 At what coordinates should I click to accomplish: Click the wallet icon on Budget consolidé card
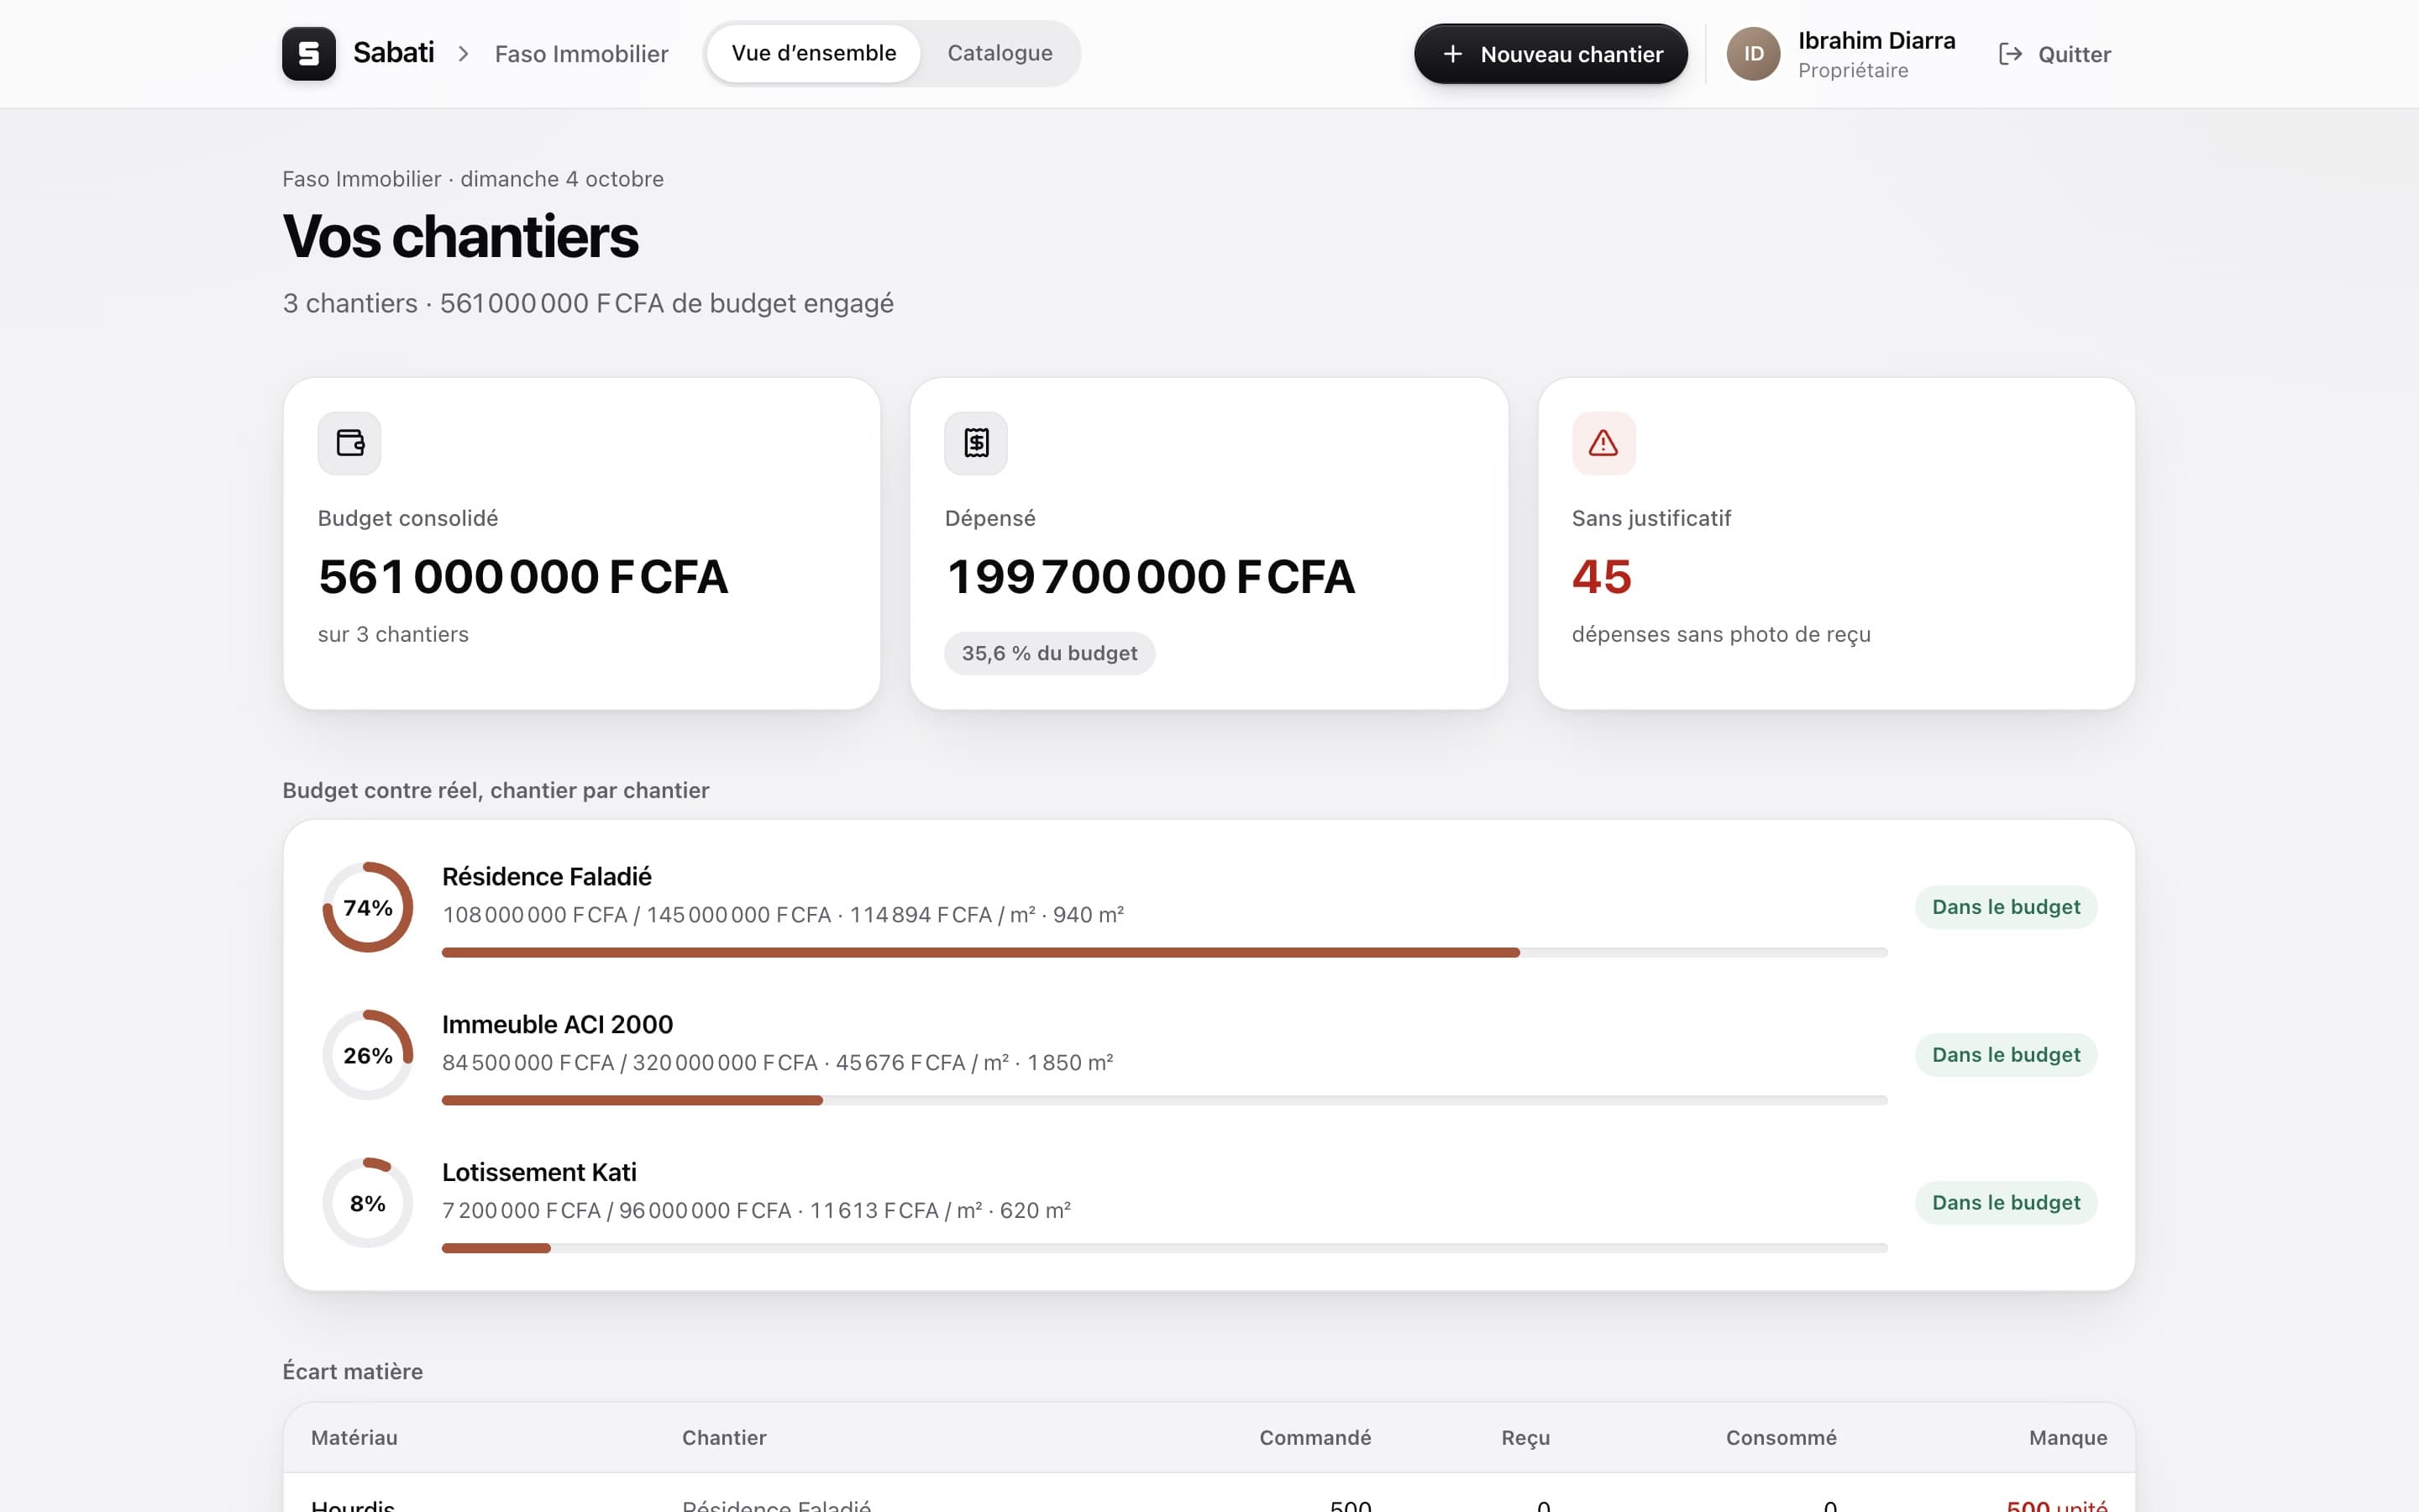pos(350,443)
